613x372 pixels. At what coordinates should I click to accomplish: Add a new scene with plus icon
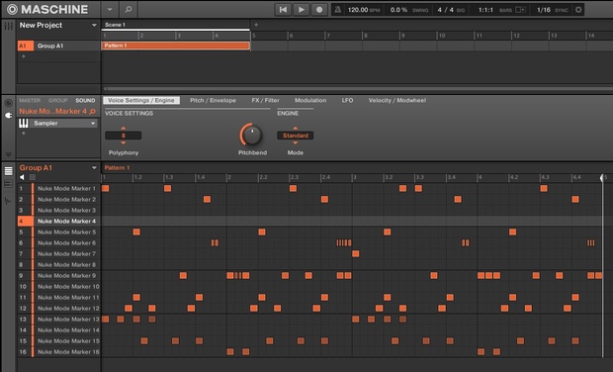[256, 25]
